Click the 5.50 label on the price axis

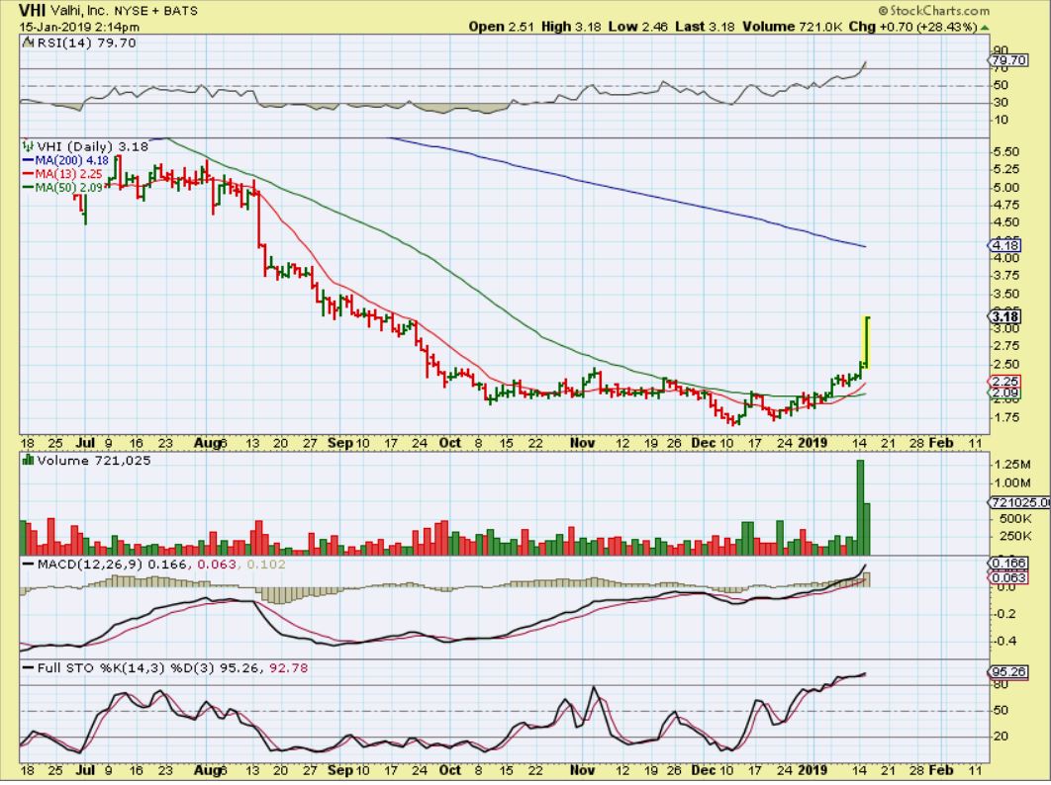(x=1006, y=152)
